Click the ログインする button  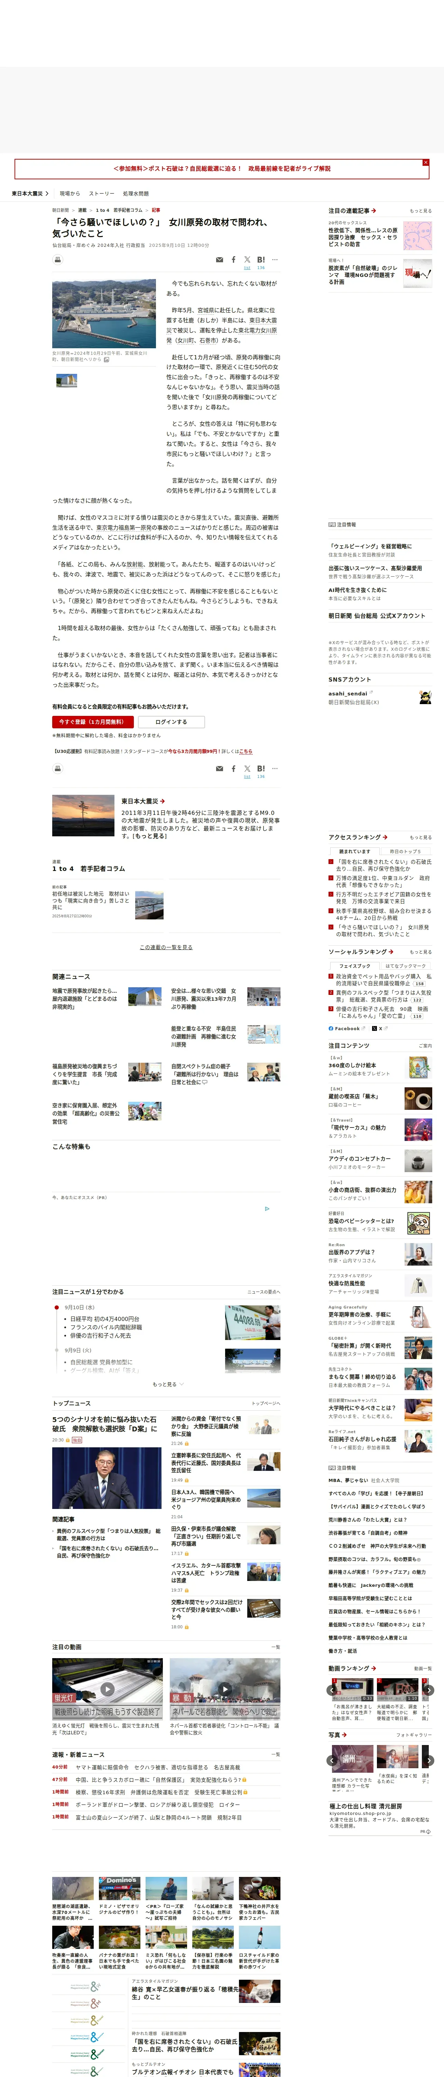tap(171, 722)
